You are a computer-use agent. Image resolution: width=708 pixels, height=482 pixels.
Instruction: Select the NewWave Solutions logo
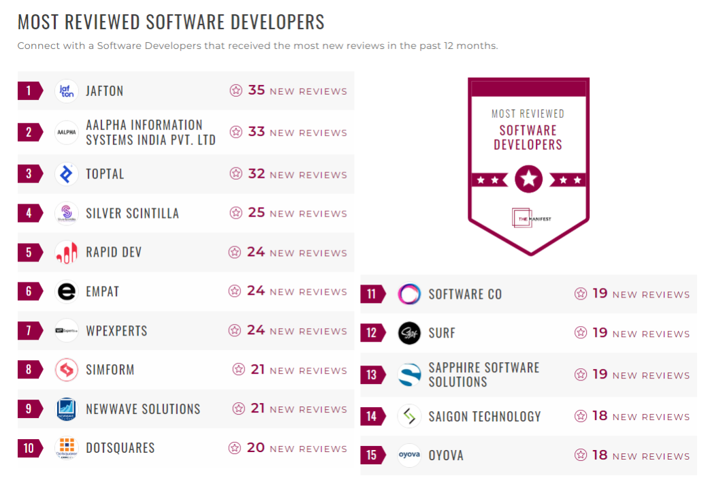point(67,408)
